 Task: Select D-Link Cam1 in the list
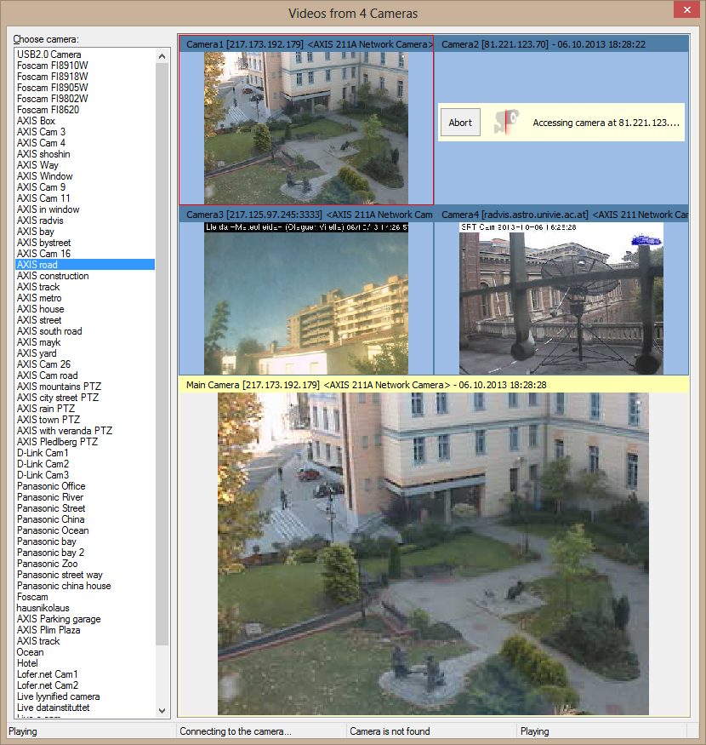(43, 453)
